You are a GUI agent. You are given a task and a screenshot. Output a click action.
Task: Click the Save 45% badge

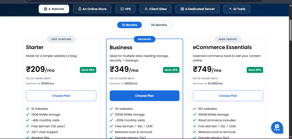pos(171,70)
